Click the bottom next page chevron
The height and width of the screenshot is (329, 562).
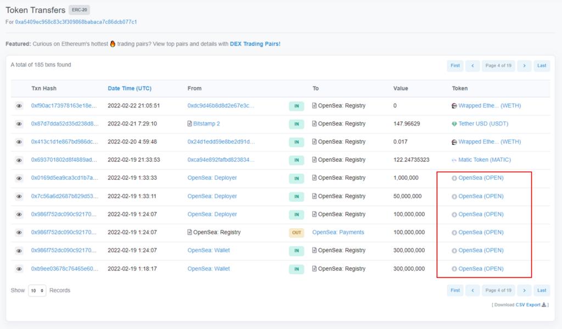tap(524, 291)
